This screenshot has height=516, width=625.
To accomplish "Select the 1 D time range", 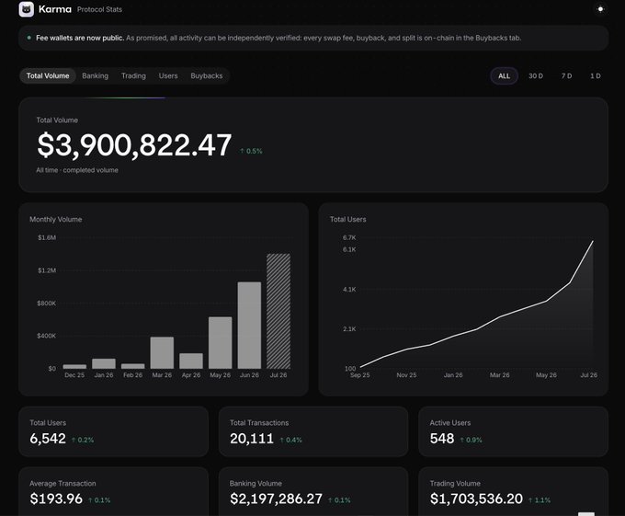I will click(x=595, y=75).
